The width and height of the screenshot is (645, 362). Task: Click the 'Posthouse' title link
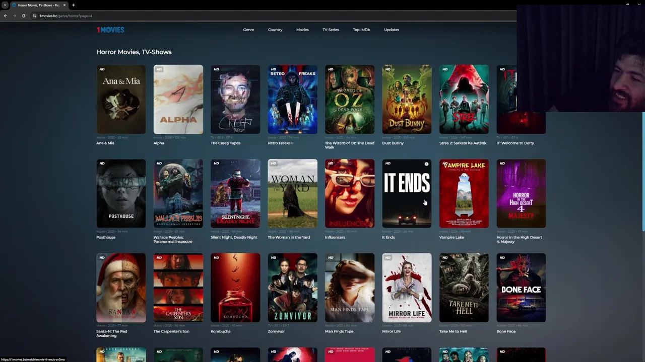106,237
